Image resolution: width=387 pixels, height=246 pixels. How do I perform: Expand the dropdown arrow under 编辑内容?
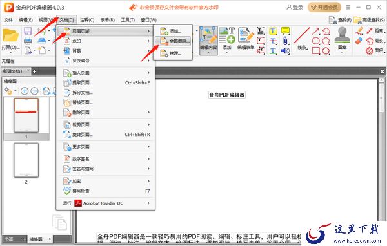tap(208, 52)
